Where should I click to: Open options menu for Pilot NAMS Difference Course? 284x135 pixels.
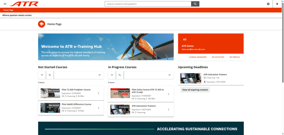(99, 108)
